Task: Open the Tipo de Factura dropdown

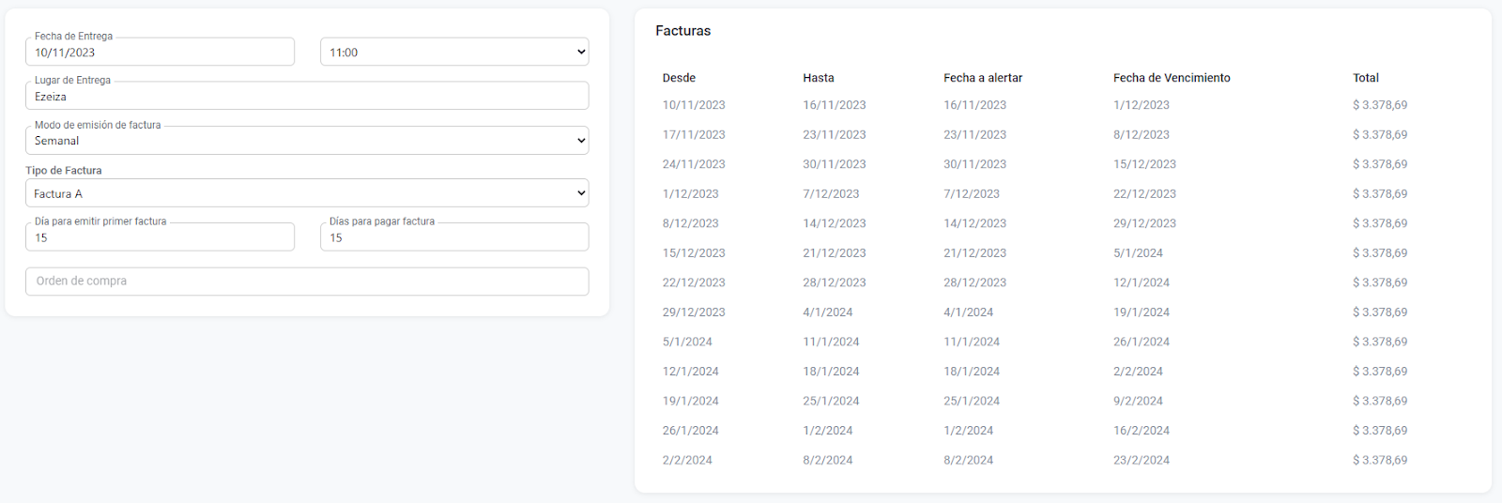Action: pos(307,193)
